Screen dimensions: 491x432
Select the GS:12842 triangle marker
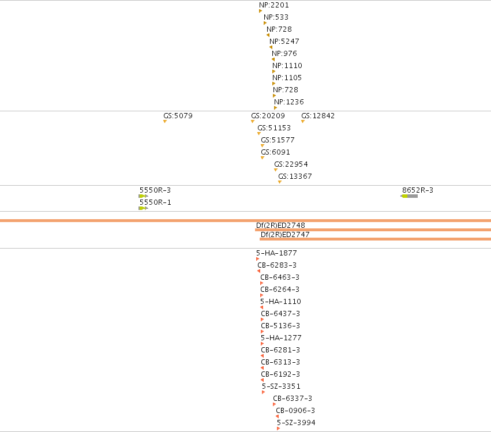tap(303, 122)
